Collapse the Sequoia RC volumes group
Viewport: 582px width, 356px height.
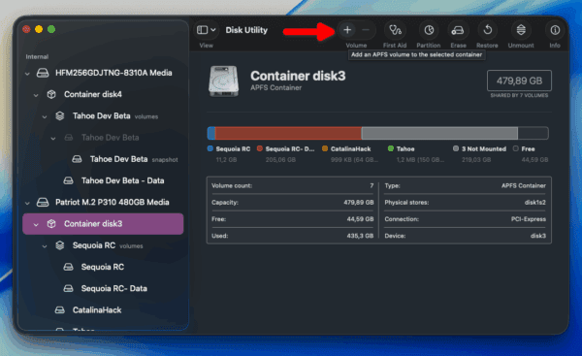pyautogui.click(x=45, y=246)
